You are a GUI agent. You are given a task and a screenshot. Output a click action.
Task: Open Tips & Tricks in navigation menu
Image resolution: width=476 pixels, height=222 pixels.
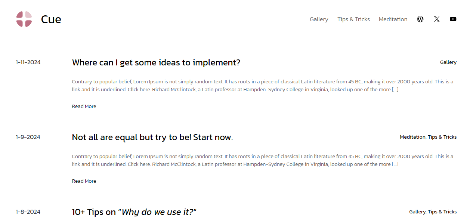pyautogui.click(x=353, y=19)
